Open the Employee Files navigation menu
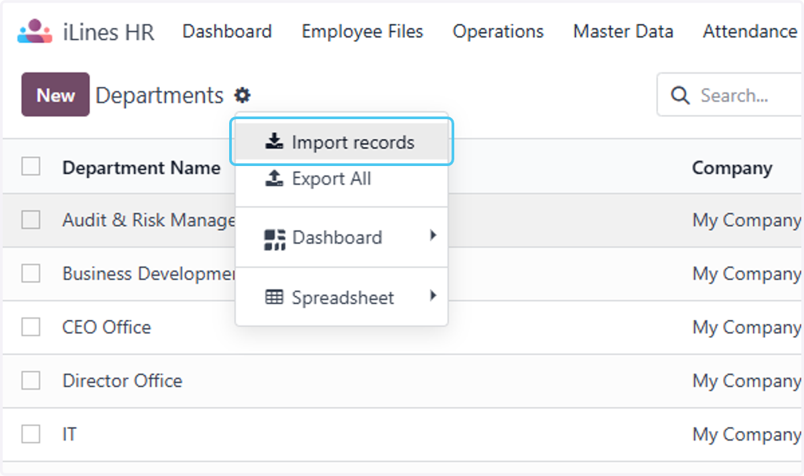This screenshot has width=804, height=476. coord(362,31)
